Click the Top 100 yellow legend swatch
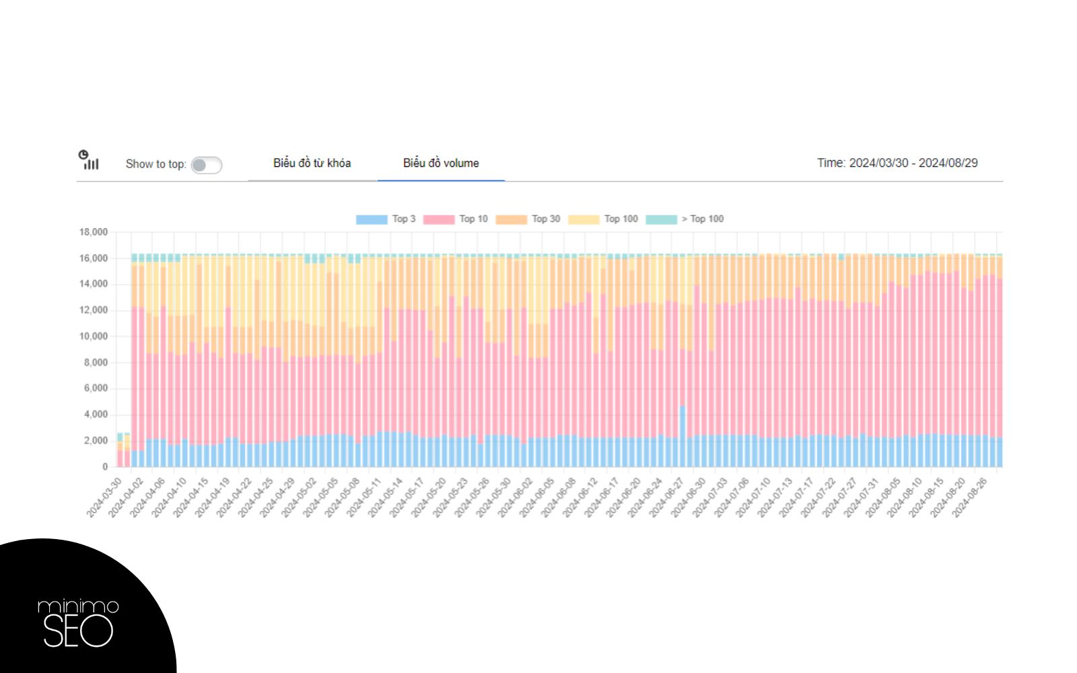Image resolution: width=1077 pixels, height=673 pixels. click(584, 219)
